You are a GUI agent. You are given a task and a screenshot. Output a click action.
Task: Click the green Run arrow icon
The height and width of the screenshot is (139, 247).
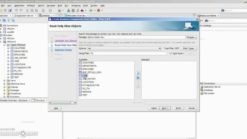click(x=91, y=10)
